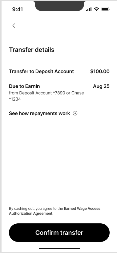Image resolution: width=117 pixels, height=253 pixels.
Task: Tap the 9:41 clock in status bar
Action: pyautogui.click(x=18, y=9)
